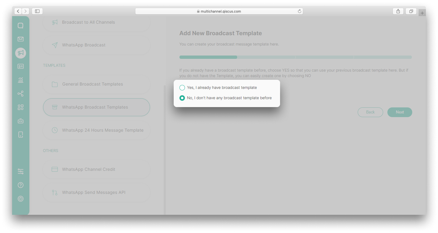Reload the page with refresh icon

299,11
